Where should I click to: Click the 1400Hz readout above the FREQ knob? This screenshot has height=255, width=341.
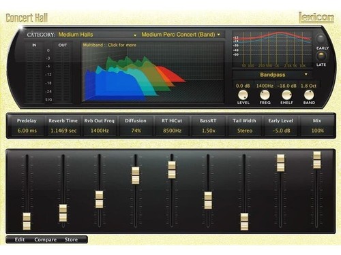[x=265, y=86]
